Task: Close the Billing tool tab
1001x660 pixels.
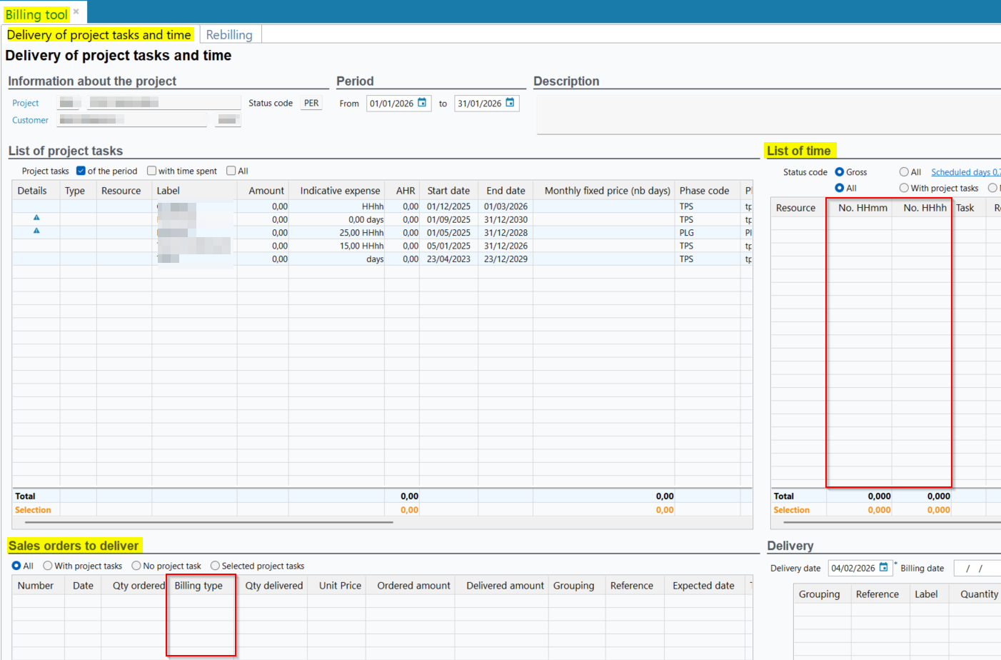Action: click(x=76, y=11)
